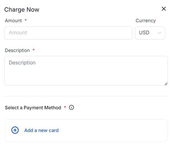Click the Add a new card link
The width and height of the screenshot is (173, 147).
coord(41,130)
